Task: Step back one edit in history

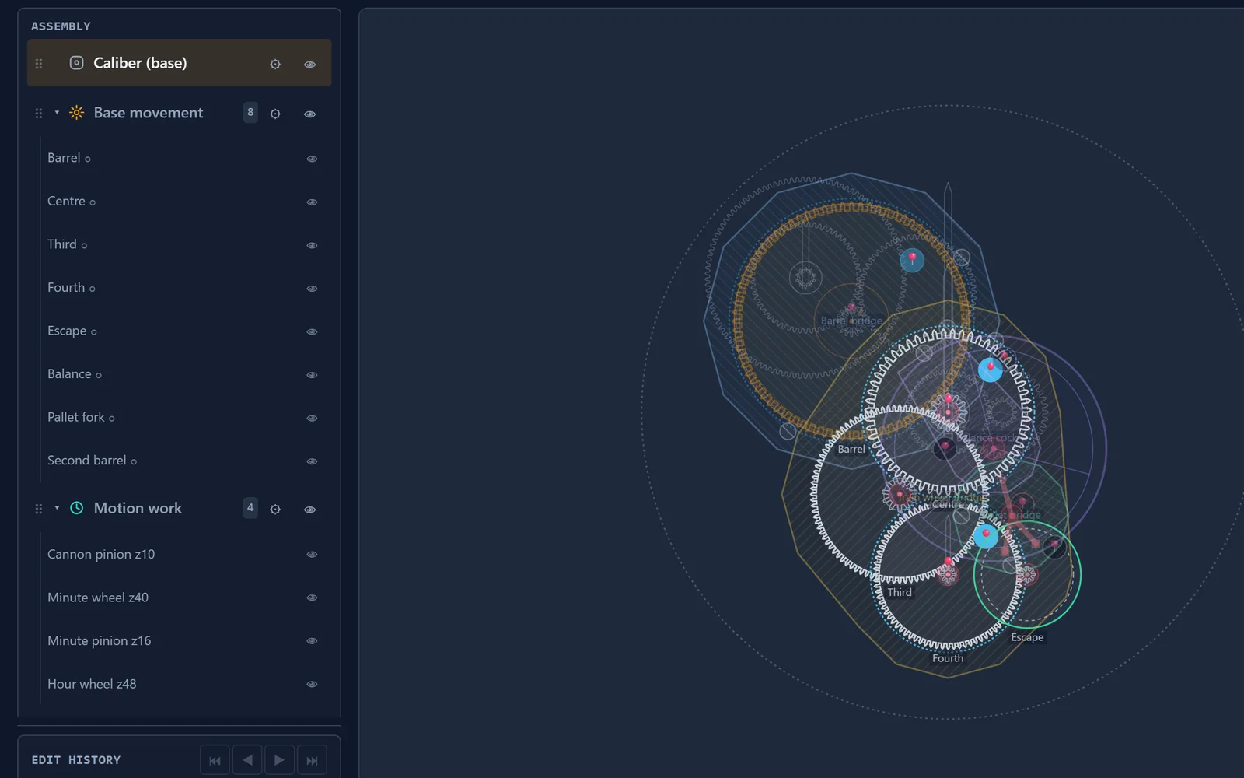Action: (x=247, y=760)
